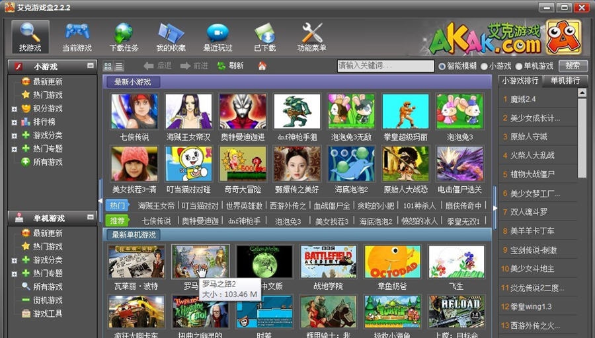Open the 电击僵尸逃关 game thumbnail
This screenshot has height=338, width=595.
(x=460, y=164)
